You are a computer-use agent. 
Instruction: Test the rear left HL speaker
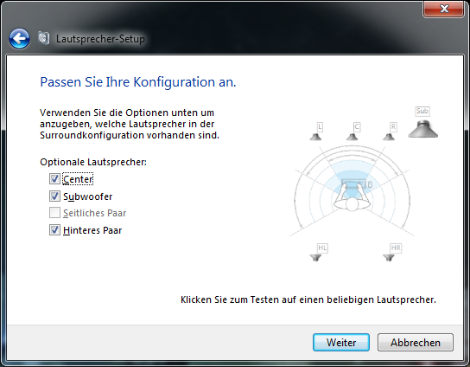[315, 258]
